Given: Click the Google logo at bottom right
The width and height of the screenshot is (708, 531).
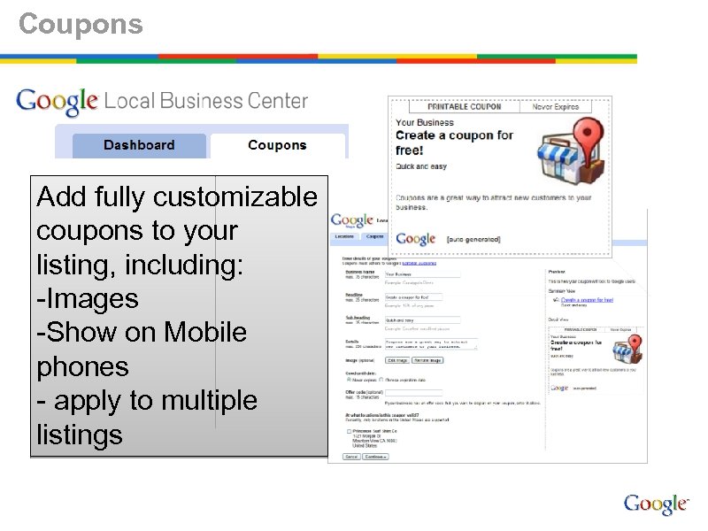Looking at the screenshot, I should tap(657, 503).
